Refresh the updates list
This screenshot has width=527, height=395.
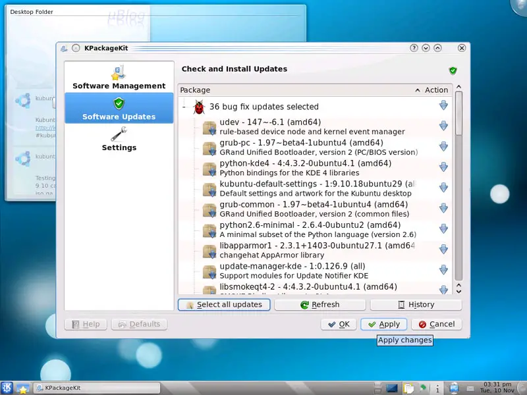[x=320, y=305]
